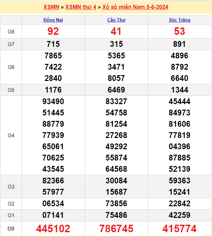Click the G1 result 42259
The height and width of the screenshot is (237, 212).
180,215
